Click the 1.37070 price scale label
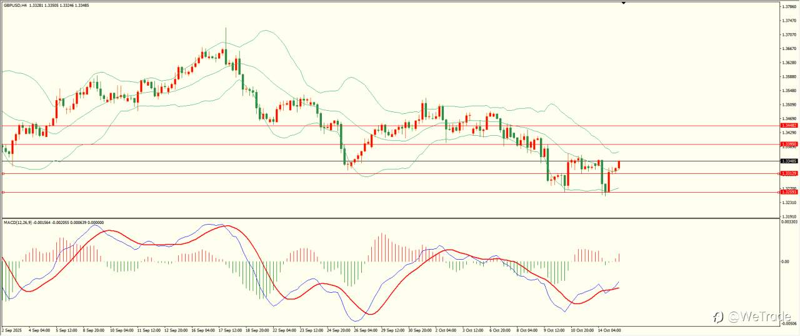Image resolution: width=800 pixels, height=336 pixels. pos(789,35)
